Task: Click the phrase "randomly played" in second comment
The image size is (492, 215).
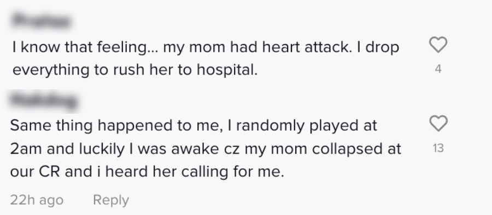Action: pos(296,126)
